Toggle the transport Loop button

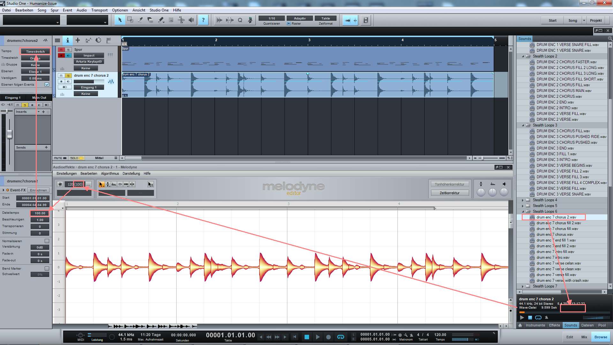pyautogui.click(x=340, y=337)
